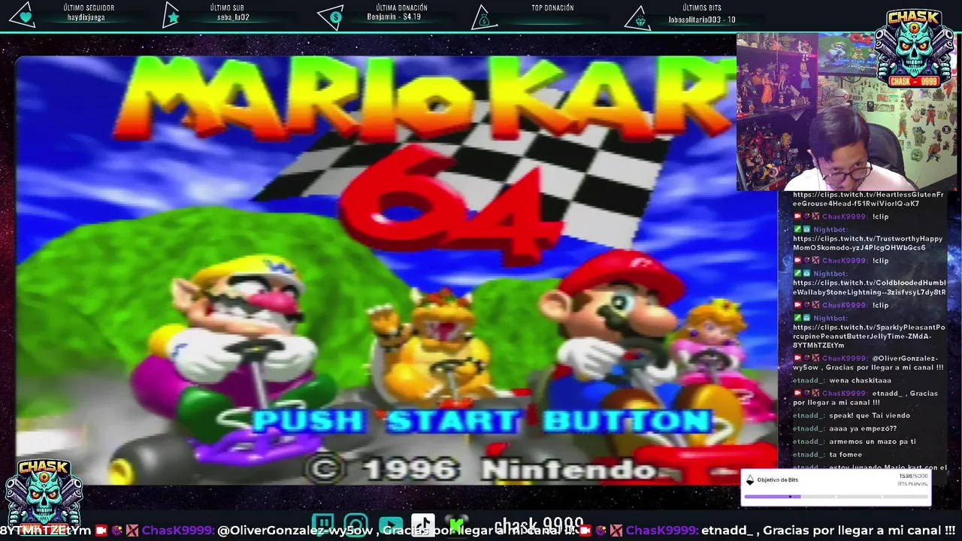Click the green Kick icon in the bottom bar
This screenshot has width=962, height=541.
(456, 524)
